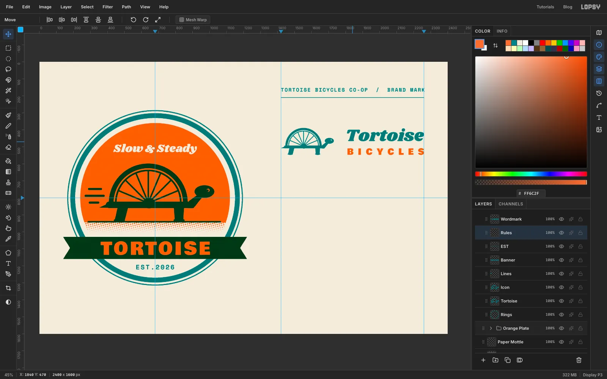Open the layers stack icon in right sidebar

(599, 69)
